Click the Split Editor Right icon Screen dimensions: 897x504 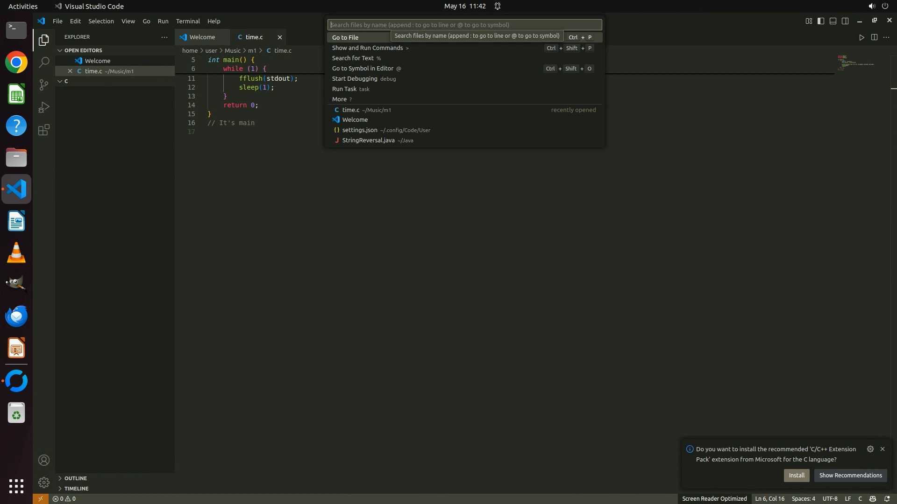click(874, 37)
